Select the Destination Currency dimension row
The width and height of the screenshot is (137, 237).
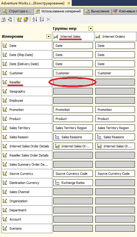[x=27, y=182]
